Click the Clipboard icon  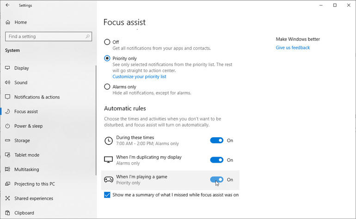click(7, 213)
